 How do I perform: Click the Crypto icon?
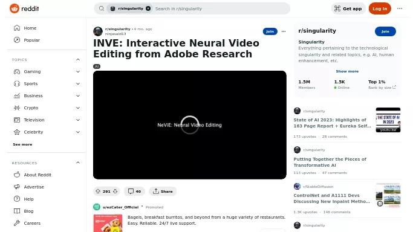(17, 108)
